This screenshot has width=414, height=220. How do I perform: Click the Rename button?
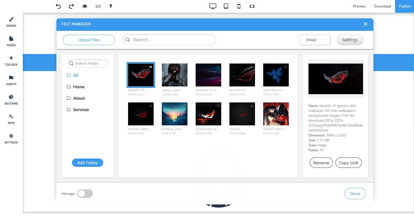click(x=321, y=163)
